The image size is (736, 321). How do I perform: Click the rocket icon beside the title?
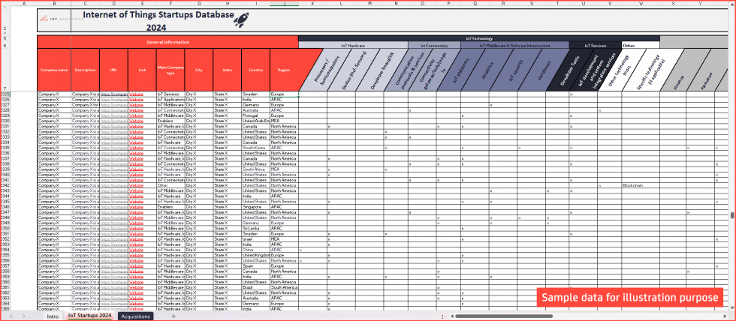point(241,19)
